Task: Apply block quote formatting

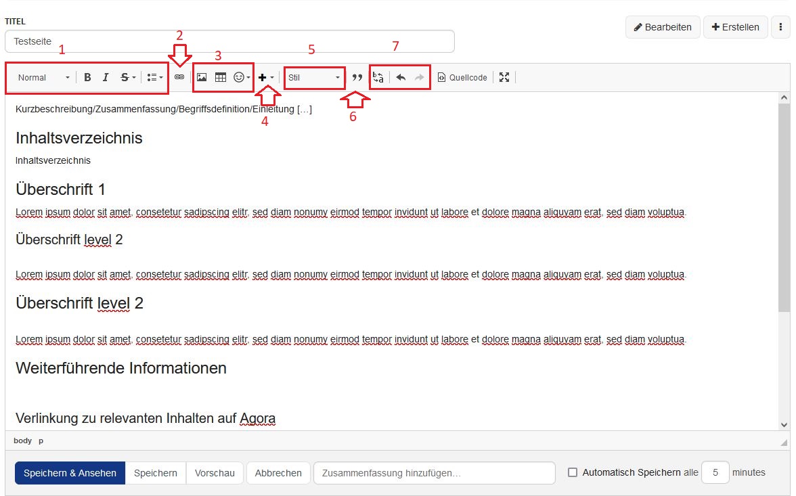Action: [357, 77]
